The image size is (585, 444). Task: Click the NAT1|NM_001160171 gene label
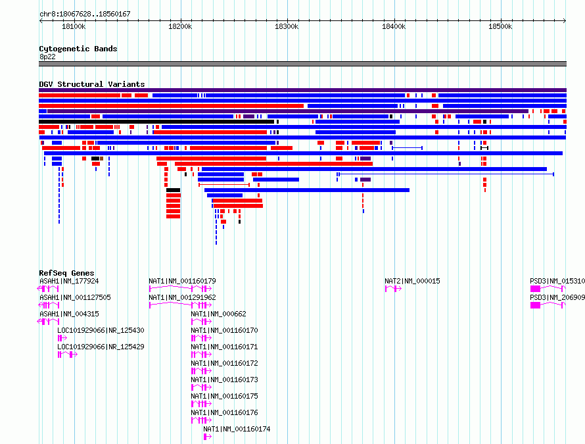click(224, 347)
